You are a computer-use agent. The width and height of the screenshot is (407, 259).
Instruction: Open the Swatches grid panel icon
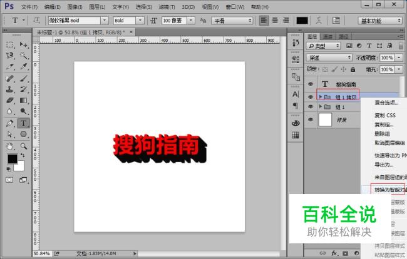coord(296,135)
